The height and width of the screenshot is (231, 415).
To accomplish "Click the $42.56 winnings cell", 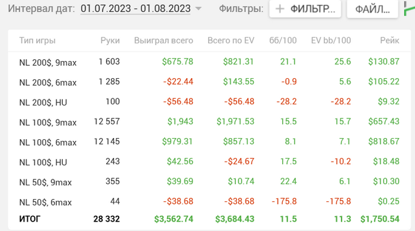I will 180,162.
